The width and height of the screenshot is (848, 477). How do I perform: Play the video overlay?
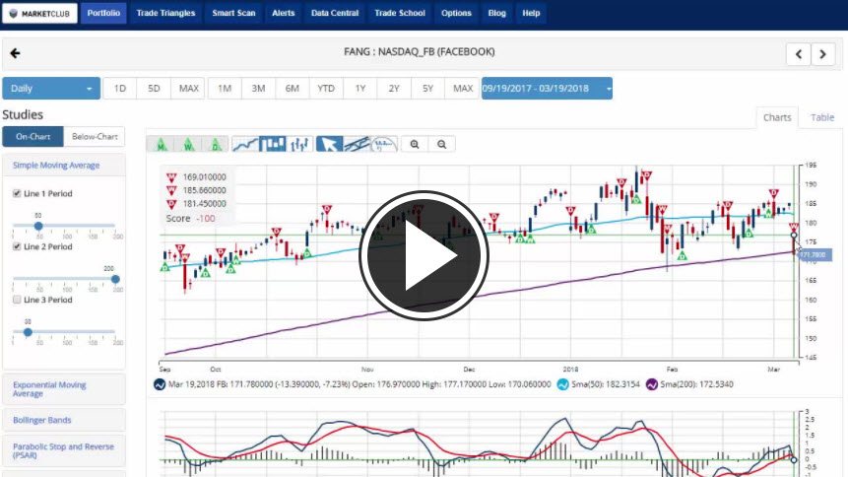(424, 255)
